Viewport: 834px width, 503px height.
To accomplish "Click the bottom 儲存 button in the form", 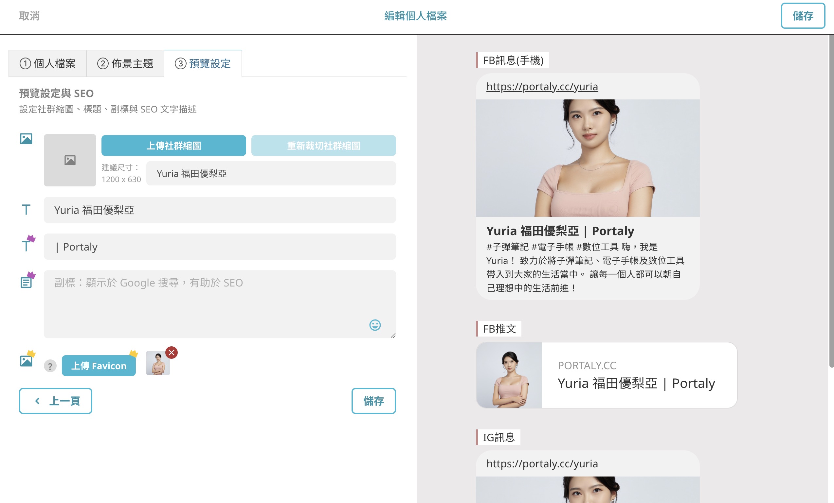I will tap(374, 401).
